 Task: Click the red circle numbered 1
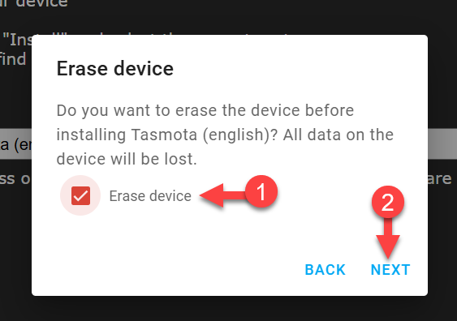261,191
